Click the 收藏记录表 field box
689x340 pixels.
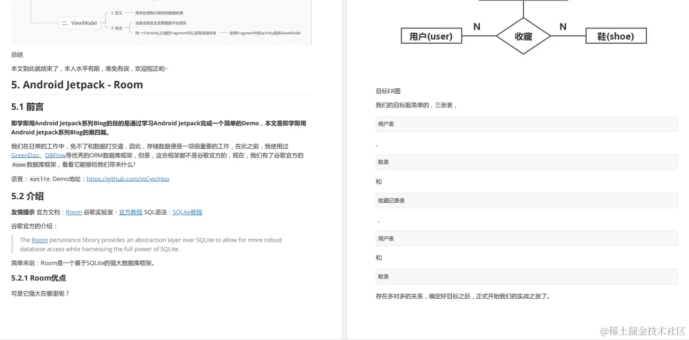click(526, 200)
